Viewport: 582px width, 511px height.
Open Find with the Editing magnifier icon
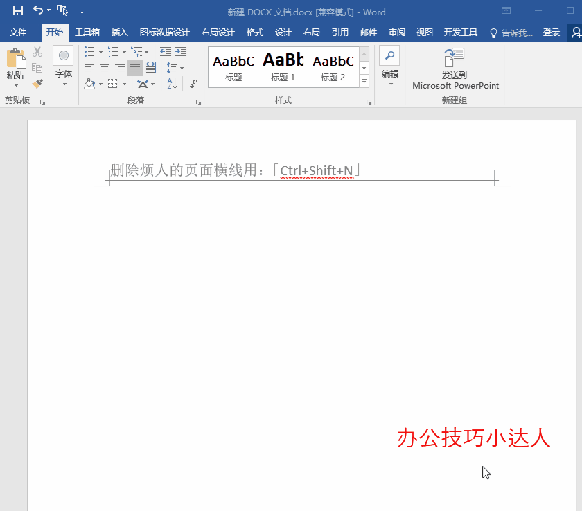(x=389, y=55)
